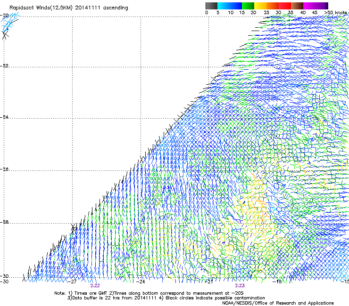Click the purple 2:23 time marker

point(240,286)
